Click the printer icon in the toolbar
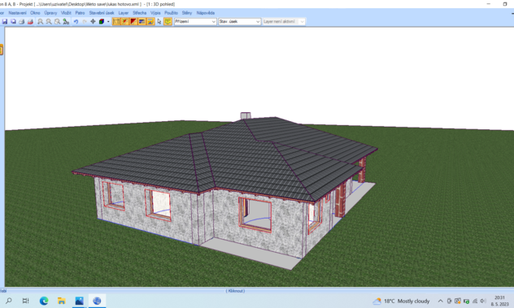Image resolution: width=514 pixels, height=308 pixels. (x=22, y=22)
